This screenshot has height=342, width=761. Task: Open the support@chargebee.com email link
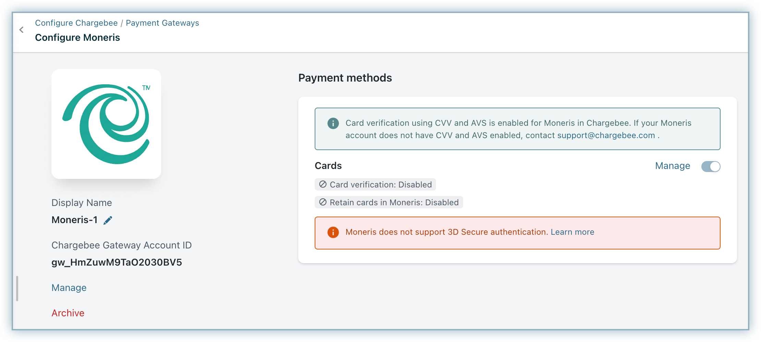coord(606,135)
